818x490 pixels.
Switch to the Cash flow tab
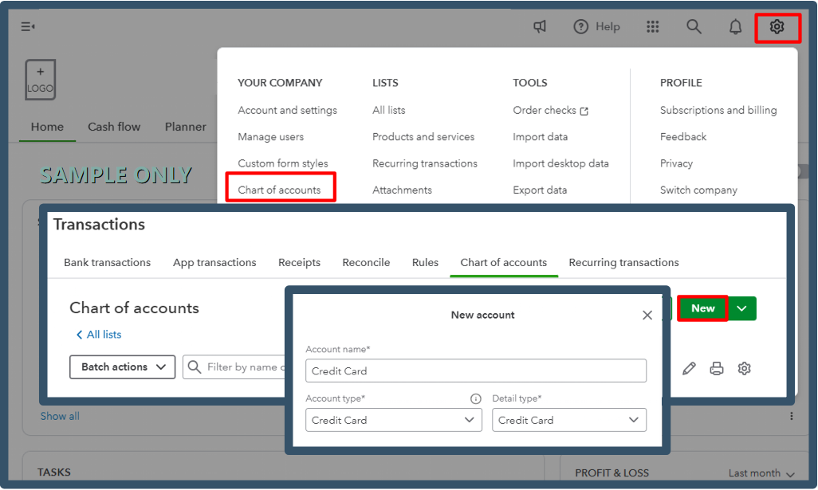(114, 127)
